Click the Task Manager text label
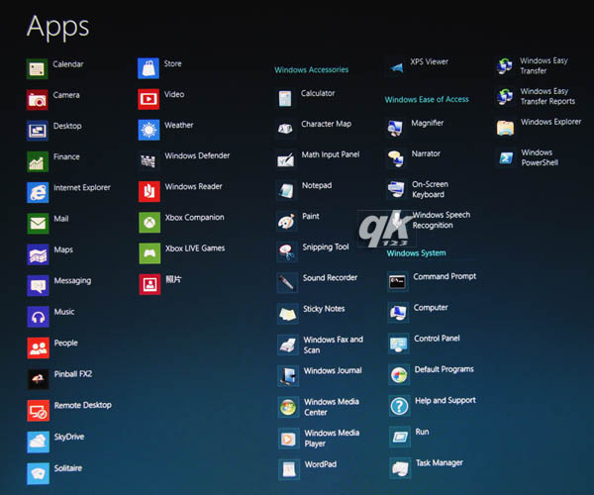594x495 pixels. [440, 462]
